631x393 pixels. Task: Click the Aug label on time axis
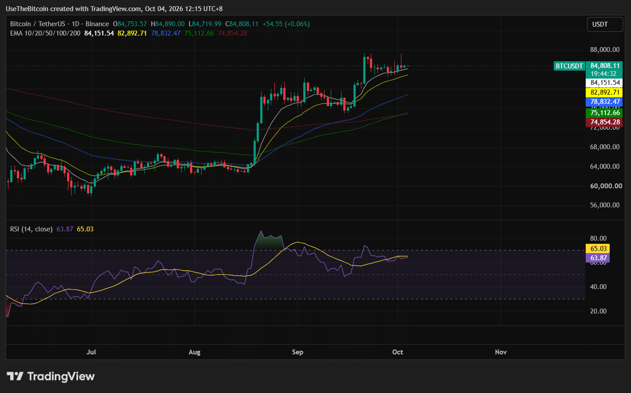click(x=194, y=352)
